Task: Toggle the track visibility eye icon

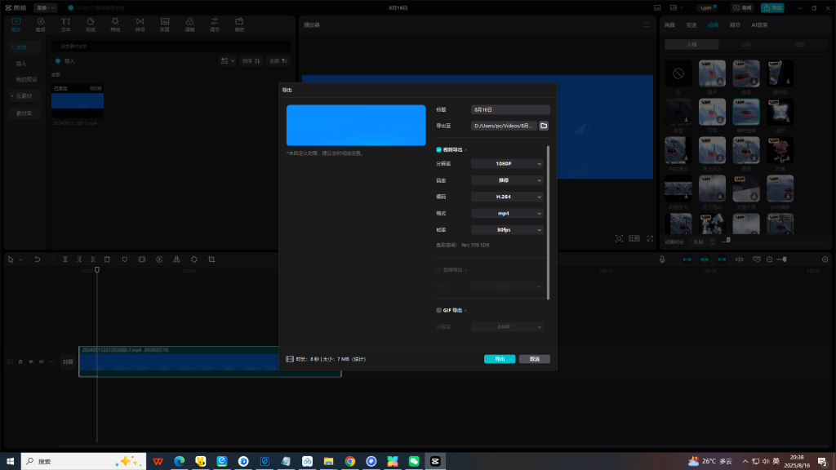Action: point(31,361)
